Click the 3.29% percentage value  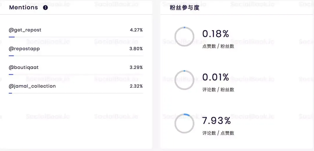(136, 68)
